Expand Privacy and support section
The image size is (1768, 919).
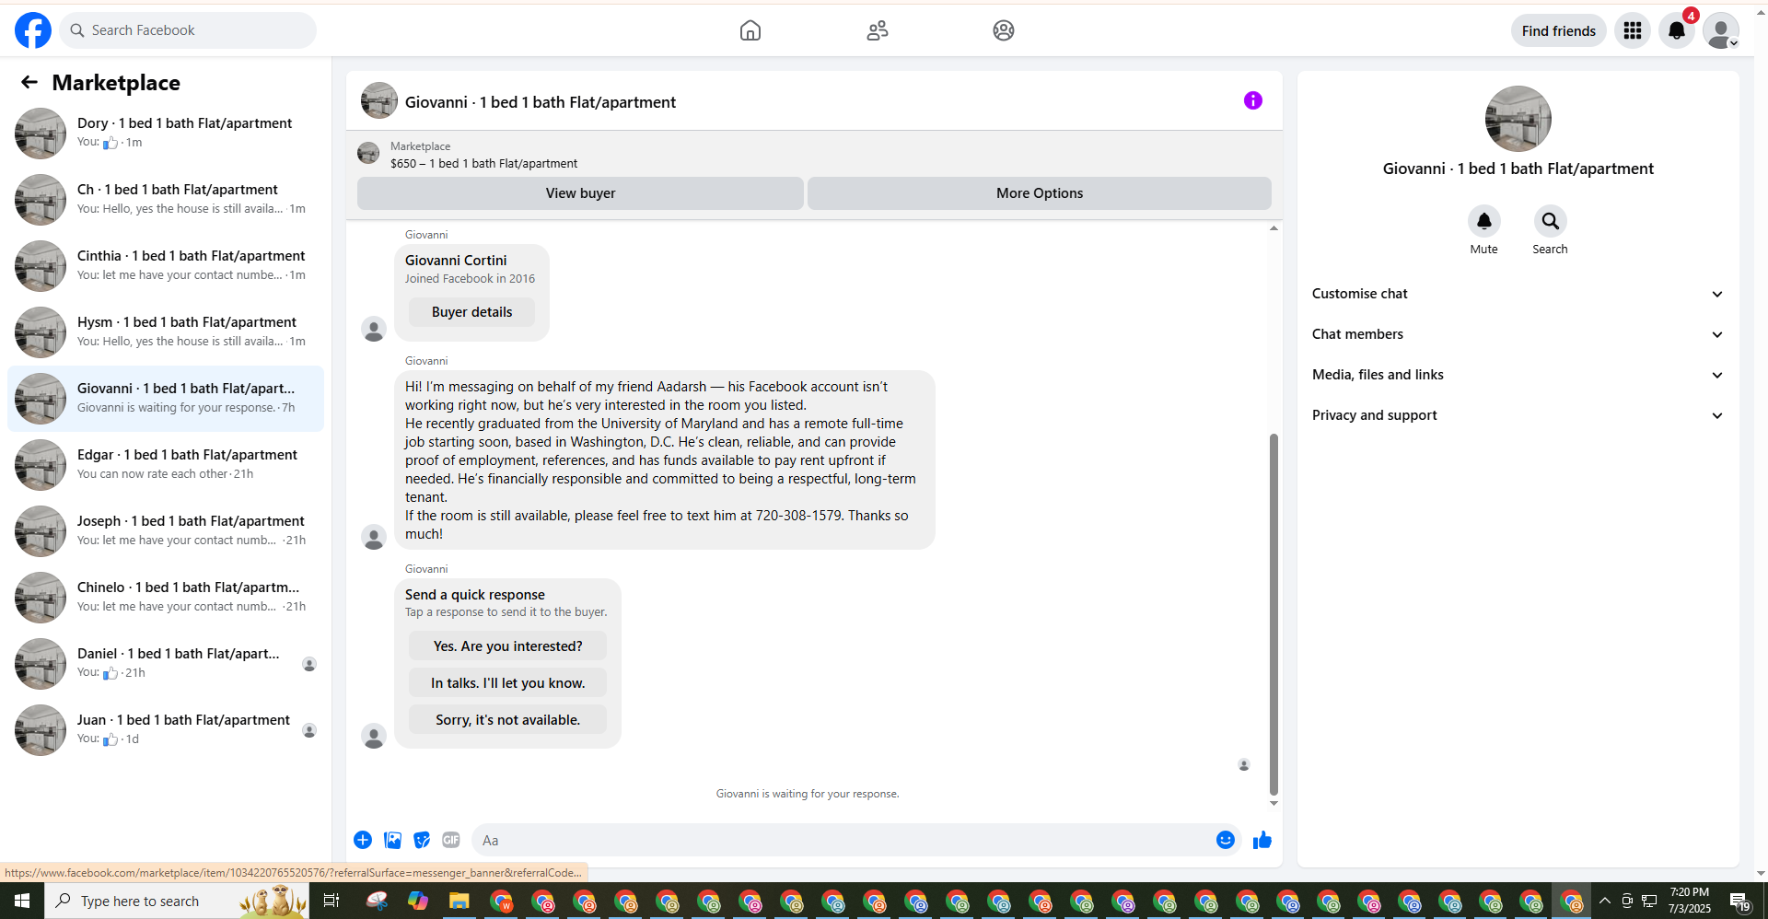point(1518,415)
